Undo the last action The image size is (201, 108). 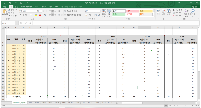(x=10, y=3)
